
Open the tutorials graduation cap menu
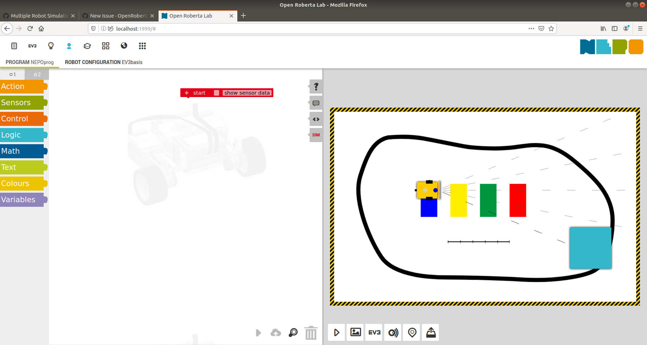[87, 46]
